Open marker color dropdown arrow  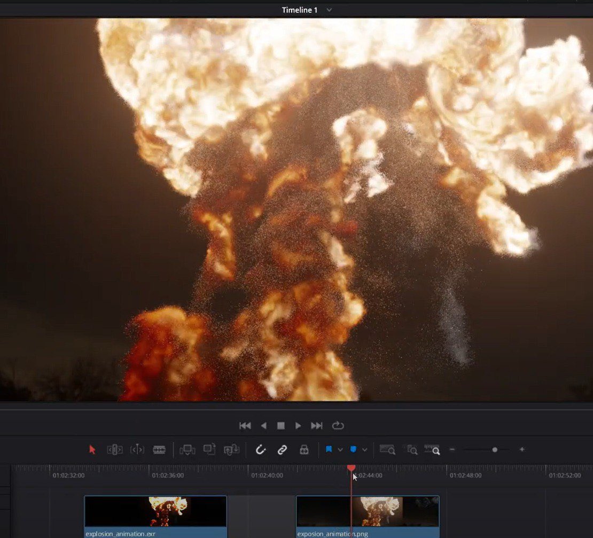364,450
